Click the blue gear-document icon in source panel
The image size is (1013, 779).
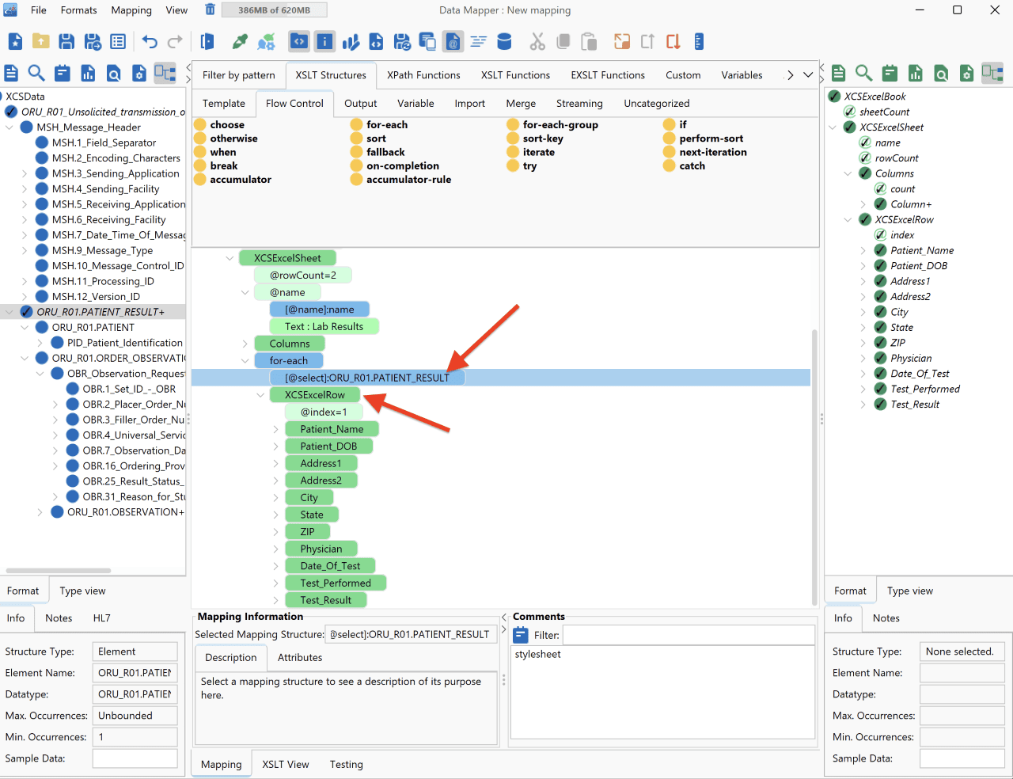click(x=139, y=74)
